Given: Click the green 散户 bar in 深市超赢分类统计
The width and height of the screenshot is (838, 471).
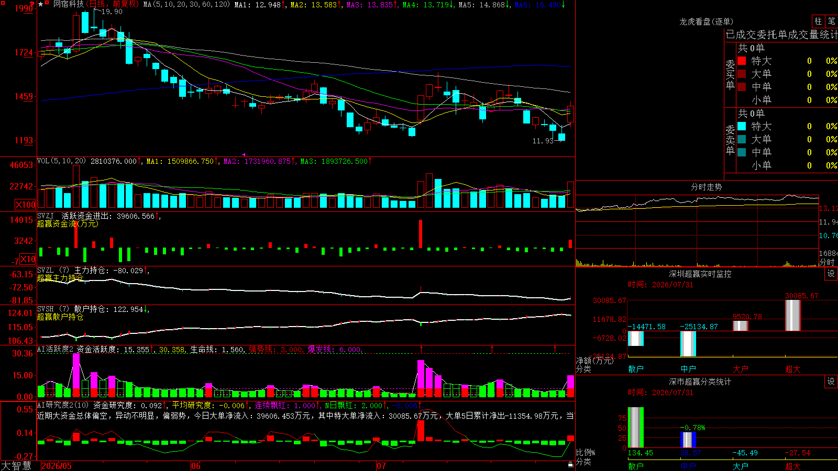Looking at the screenshot, I should coord(636,428).
